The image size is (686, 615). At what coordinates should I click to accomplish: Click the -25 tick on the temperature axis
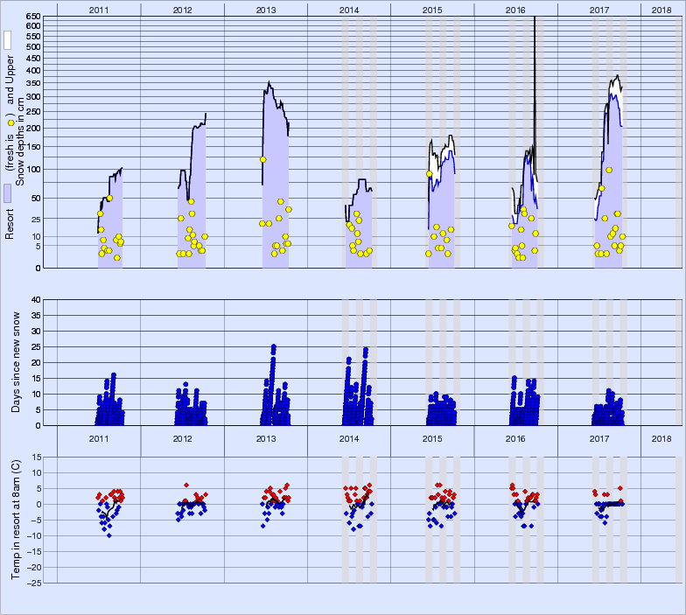pos(31,583)
